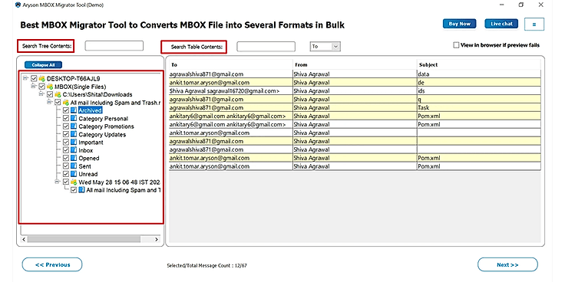Select the Inbox tree item
Screen dimensions: 565x282
coord(86,150)
